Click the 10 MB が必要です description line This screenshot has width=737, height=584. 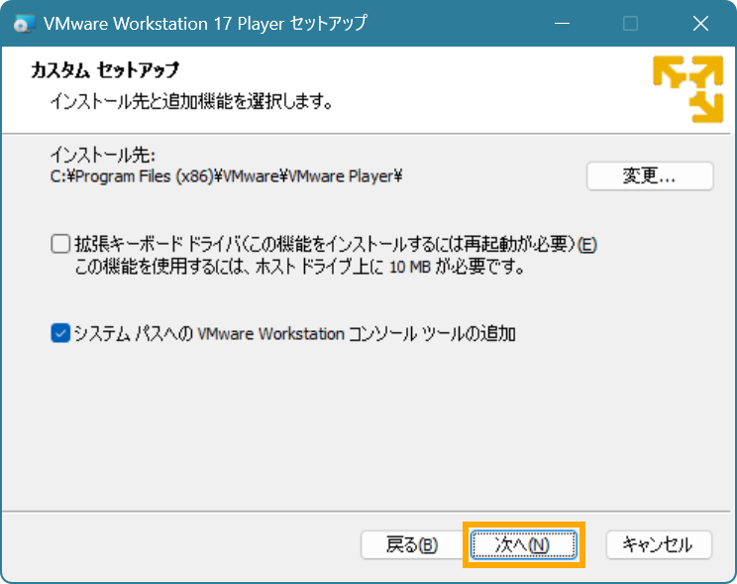(299, 267)
